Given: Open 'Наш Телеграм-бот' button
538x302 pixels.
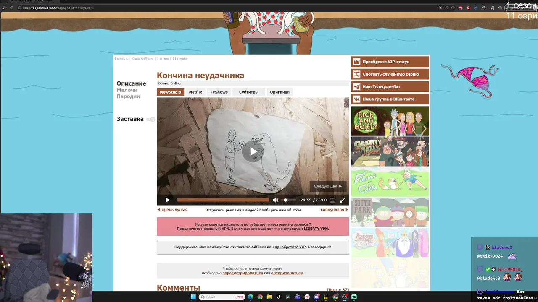Looking at the screenshot, I should click(x=390, y=87).
